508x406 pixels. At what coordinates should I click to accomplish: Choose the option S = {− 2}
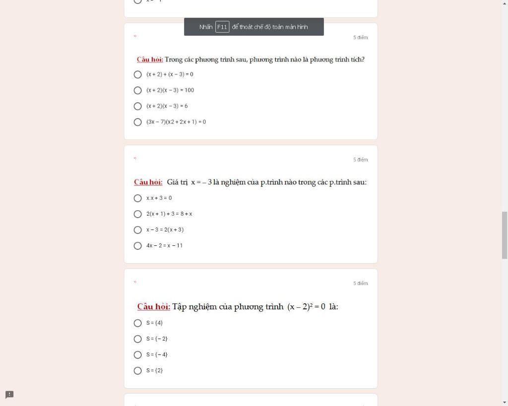(138, 339)
